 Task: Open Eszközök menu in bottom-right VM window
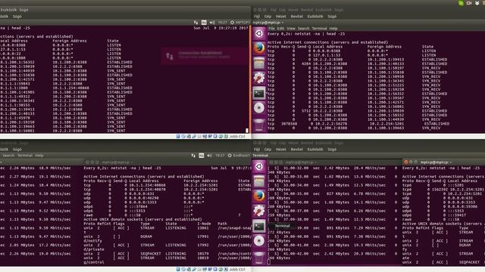coord(315,150)
